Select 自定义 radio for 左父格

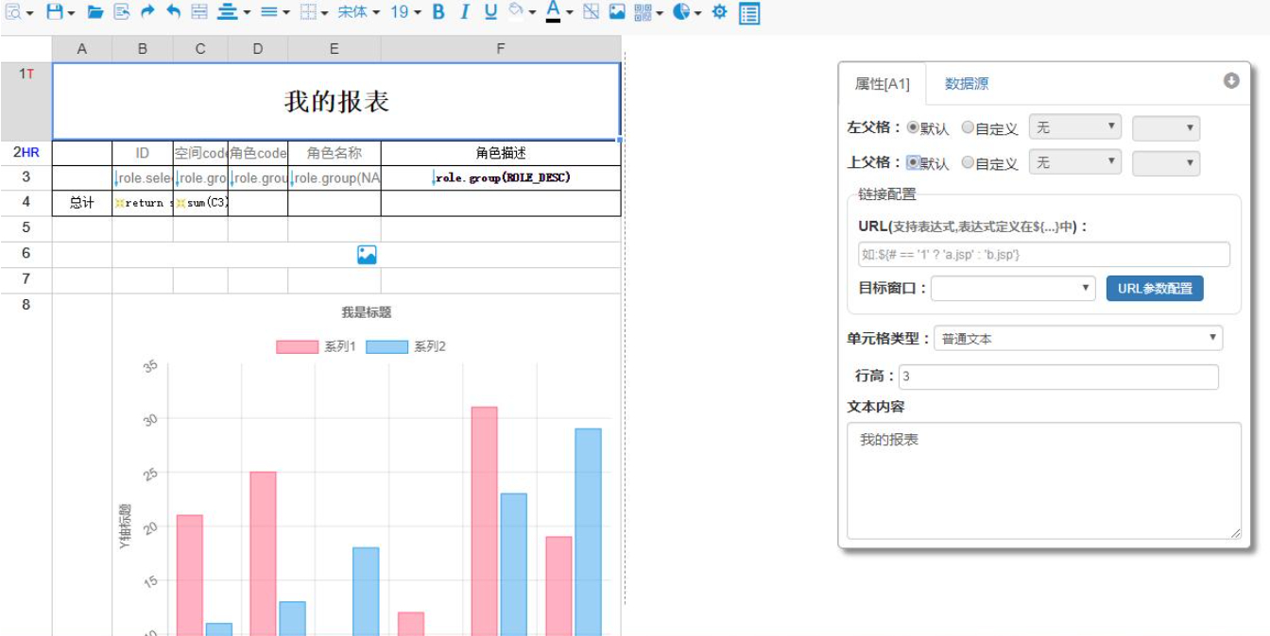click(968, 127)
